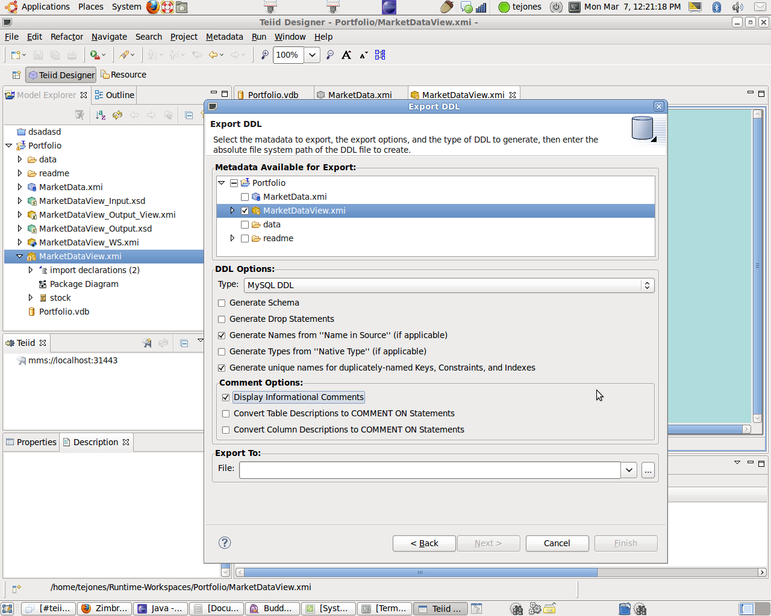Click the zoom out magnifier icon

[x=330, y=55]
